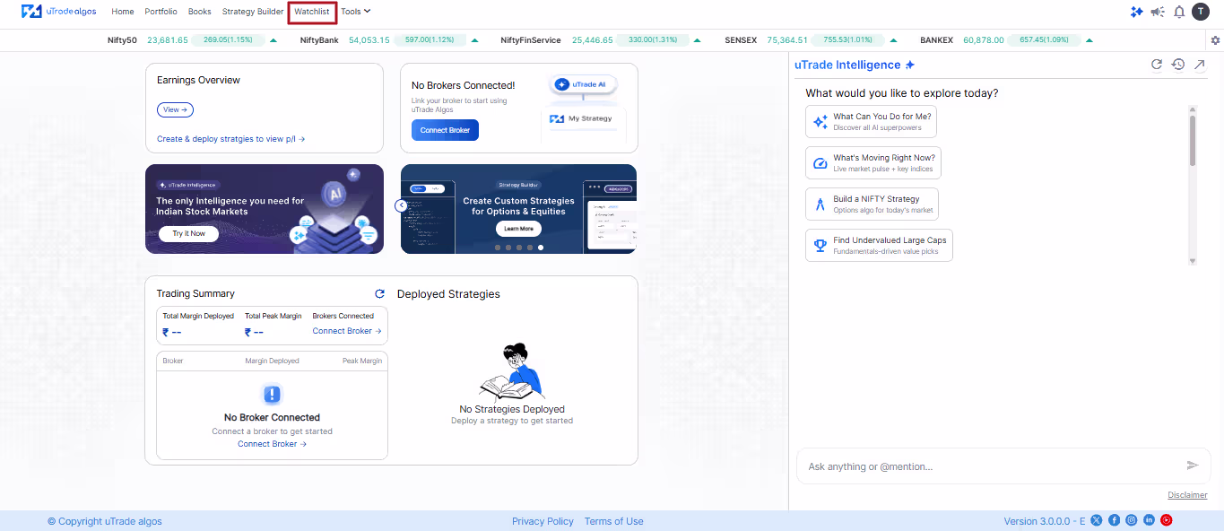Open the Disclaimer link
The image size is (1224, 531).
tap(1187, 495)
